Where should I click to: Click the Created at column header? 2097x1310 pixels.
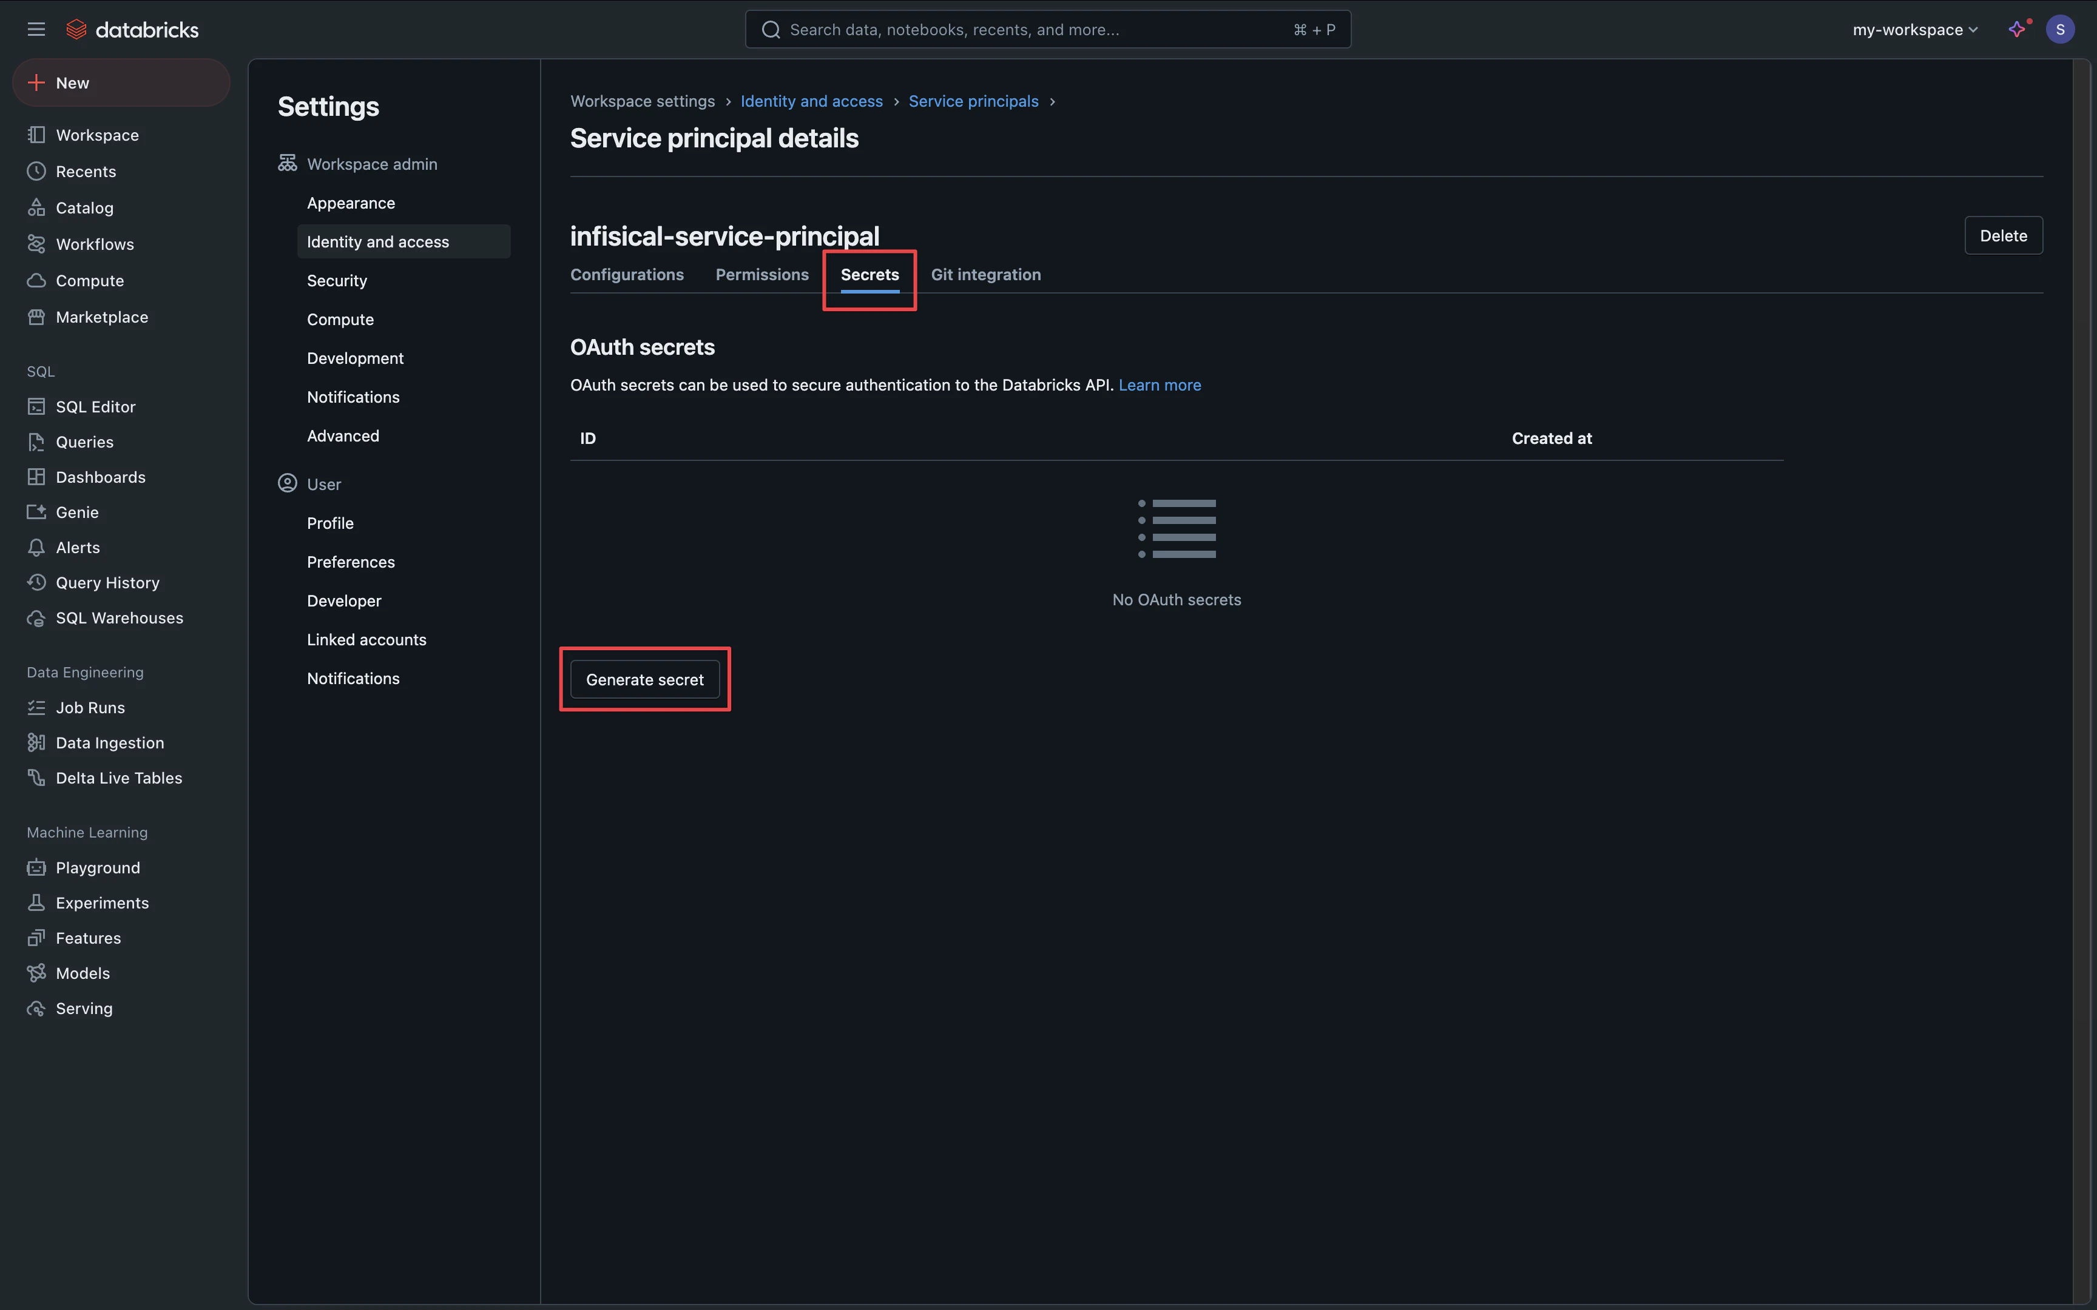tap(1551, 438)
